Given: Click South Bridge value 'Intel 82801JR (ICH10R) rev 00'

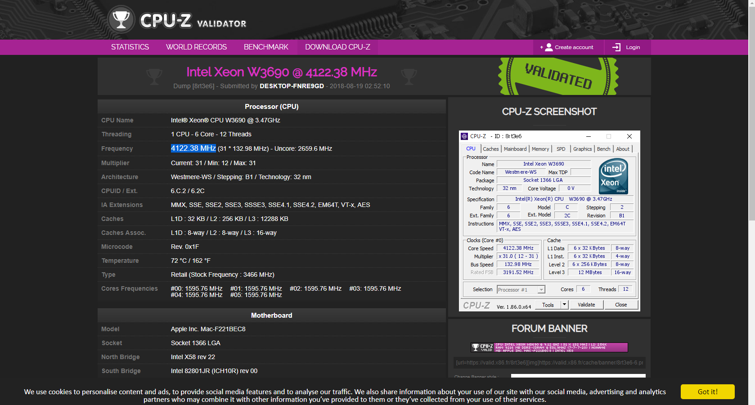Looking at the screenshot, I should [214, 371].
